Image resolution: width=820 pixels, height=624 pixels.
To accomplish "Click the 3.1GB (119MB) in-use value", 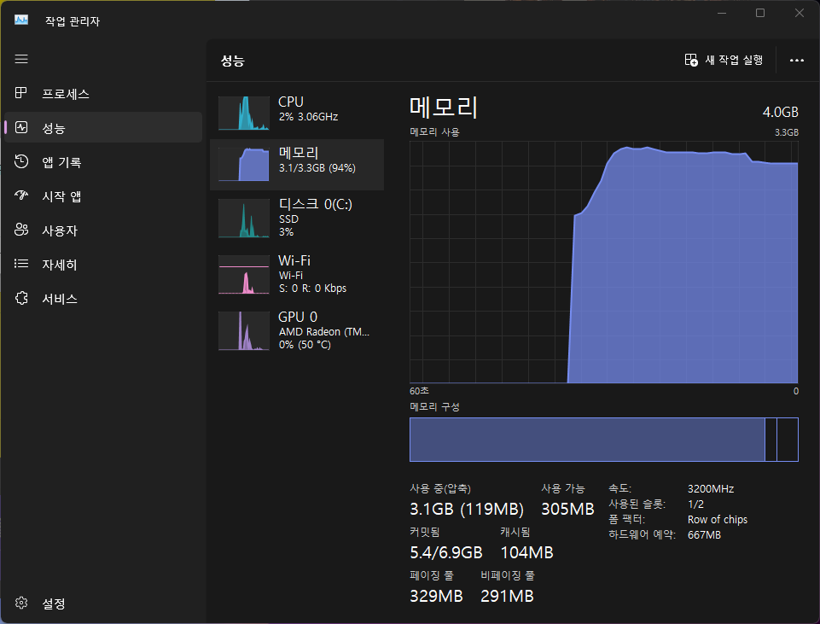I will click(x=467, y=509).
